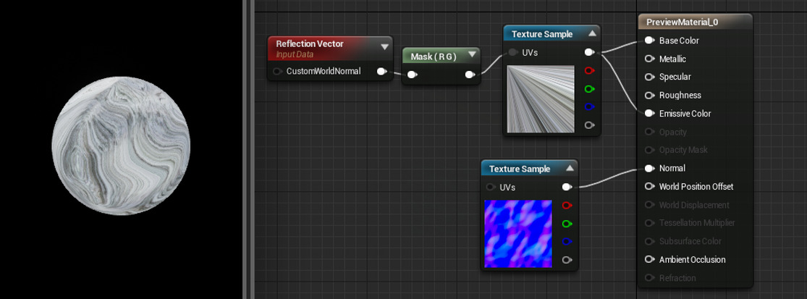
Task: Click the Emissive Color input pin
Action: point(649,113)
